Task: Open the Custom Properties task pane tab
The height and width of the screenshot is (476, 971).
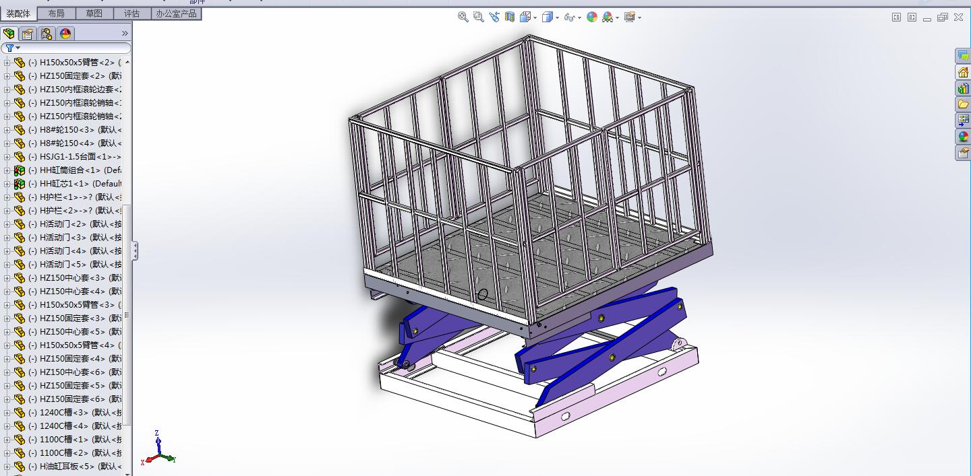Action: pyautogui.click(x=963, y=153)
